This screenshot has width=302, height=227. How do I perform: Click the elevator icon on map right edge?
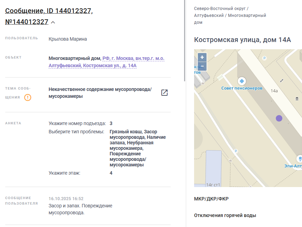297,99
